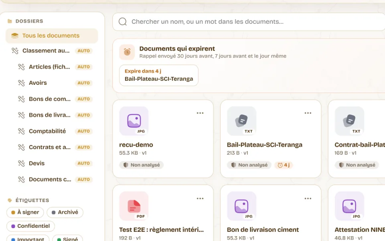The height and width of the screenshot is (241, 385).
Task: Open the Avoirs folder
Action: point(55,83)
